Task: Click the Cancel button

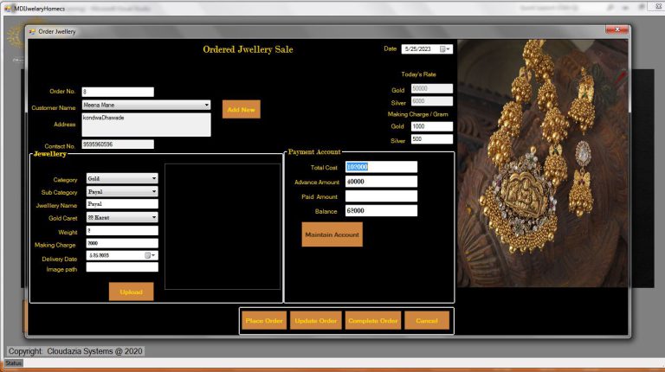Action: coord(426,321)
